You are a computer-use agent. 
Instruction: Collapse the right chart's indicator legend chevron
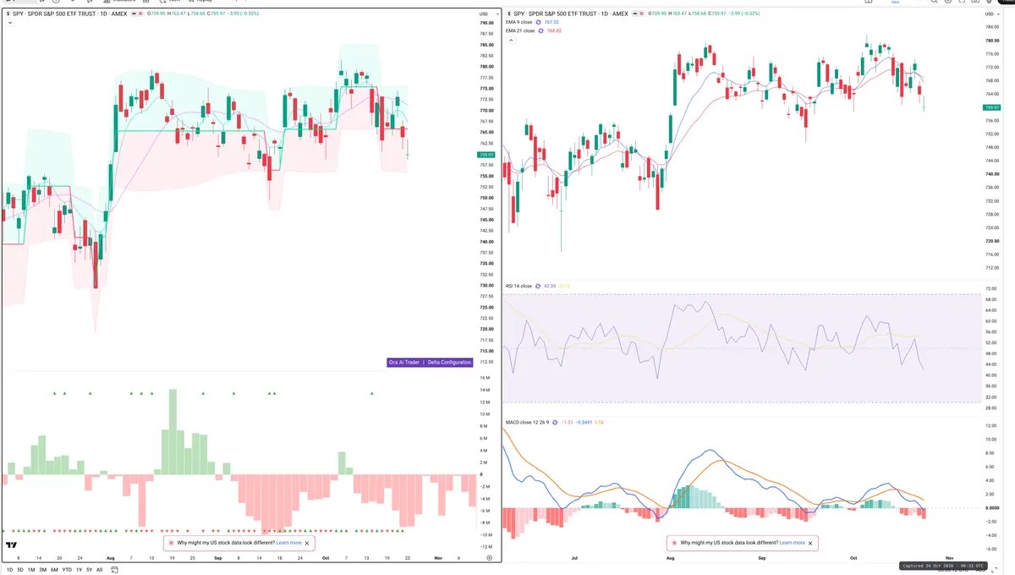[511, 40]
